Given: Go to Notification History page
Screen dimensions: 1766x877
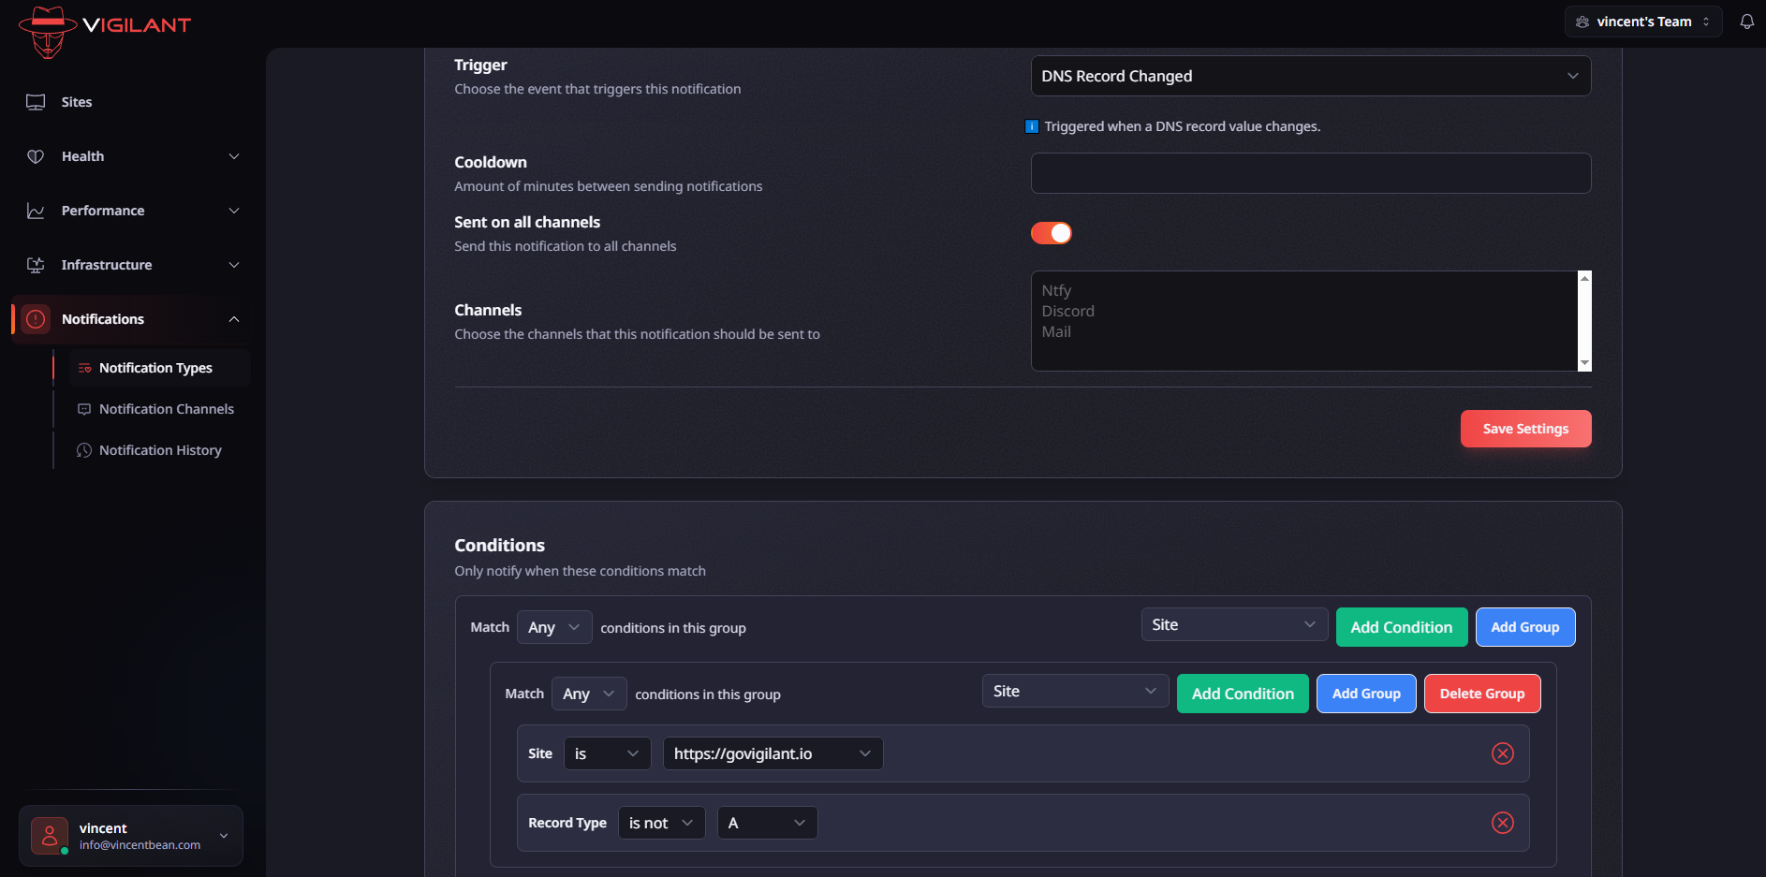Looking at the screenshot, I should 160,450.
